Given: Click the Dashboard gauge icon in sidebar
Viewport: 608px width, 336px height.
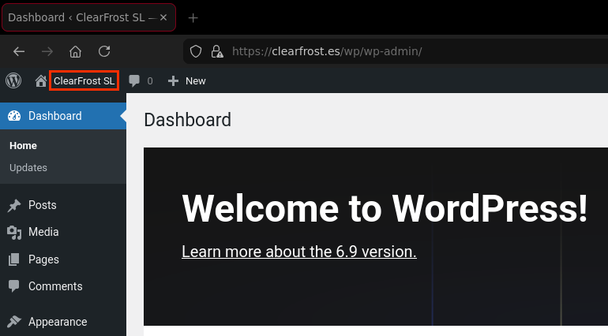Looking at the screenshot, I should pos(14,116).
